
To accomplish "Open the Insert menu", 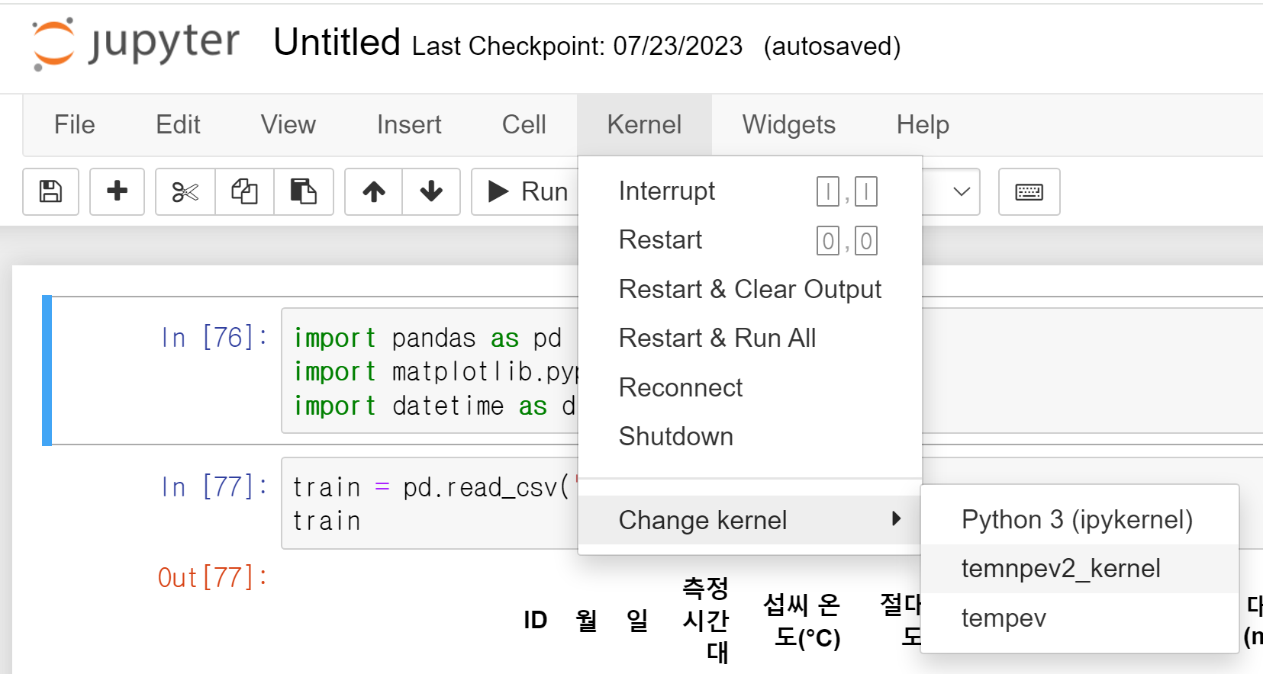I will [409, 125].
